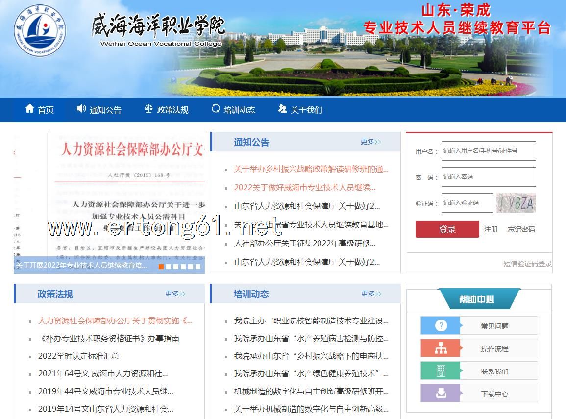Click the speaker icon beside 通知公告

[x=81, y=109]
